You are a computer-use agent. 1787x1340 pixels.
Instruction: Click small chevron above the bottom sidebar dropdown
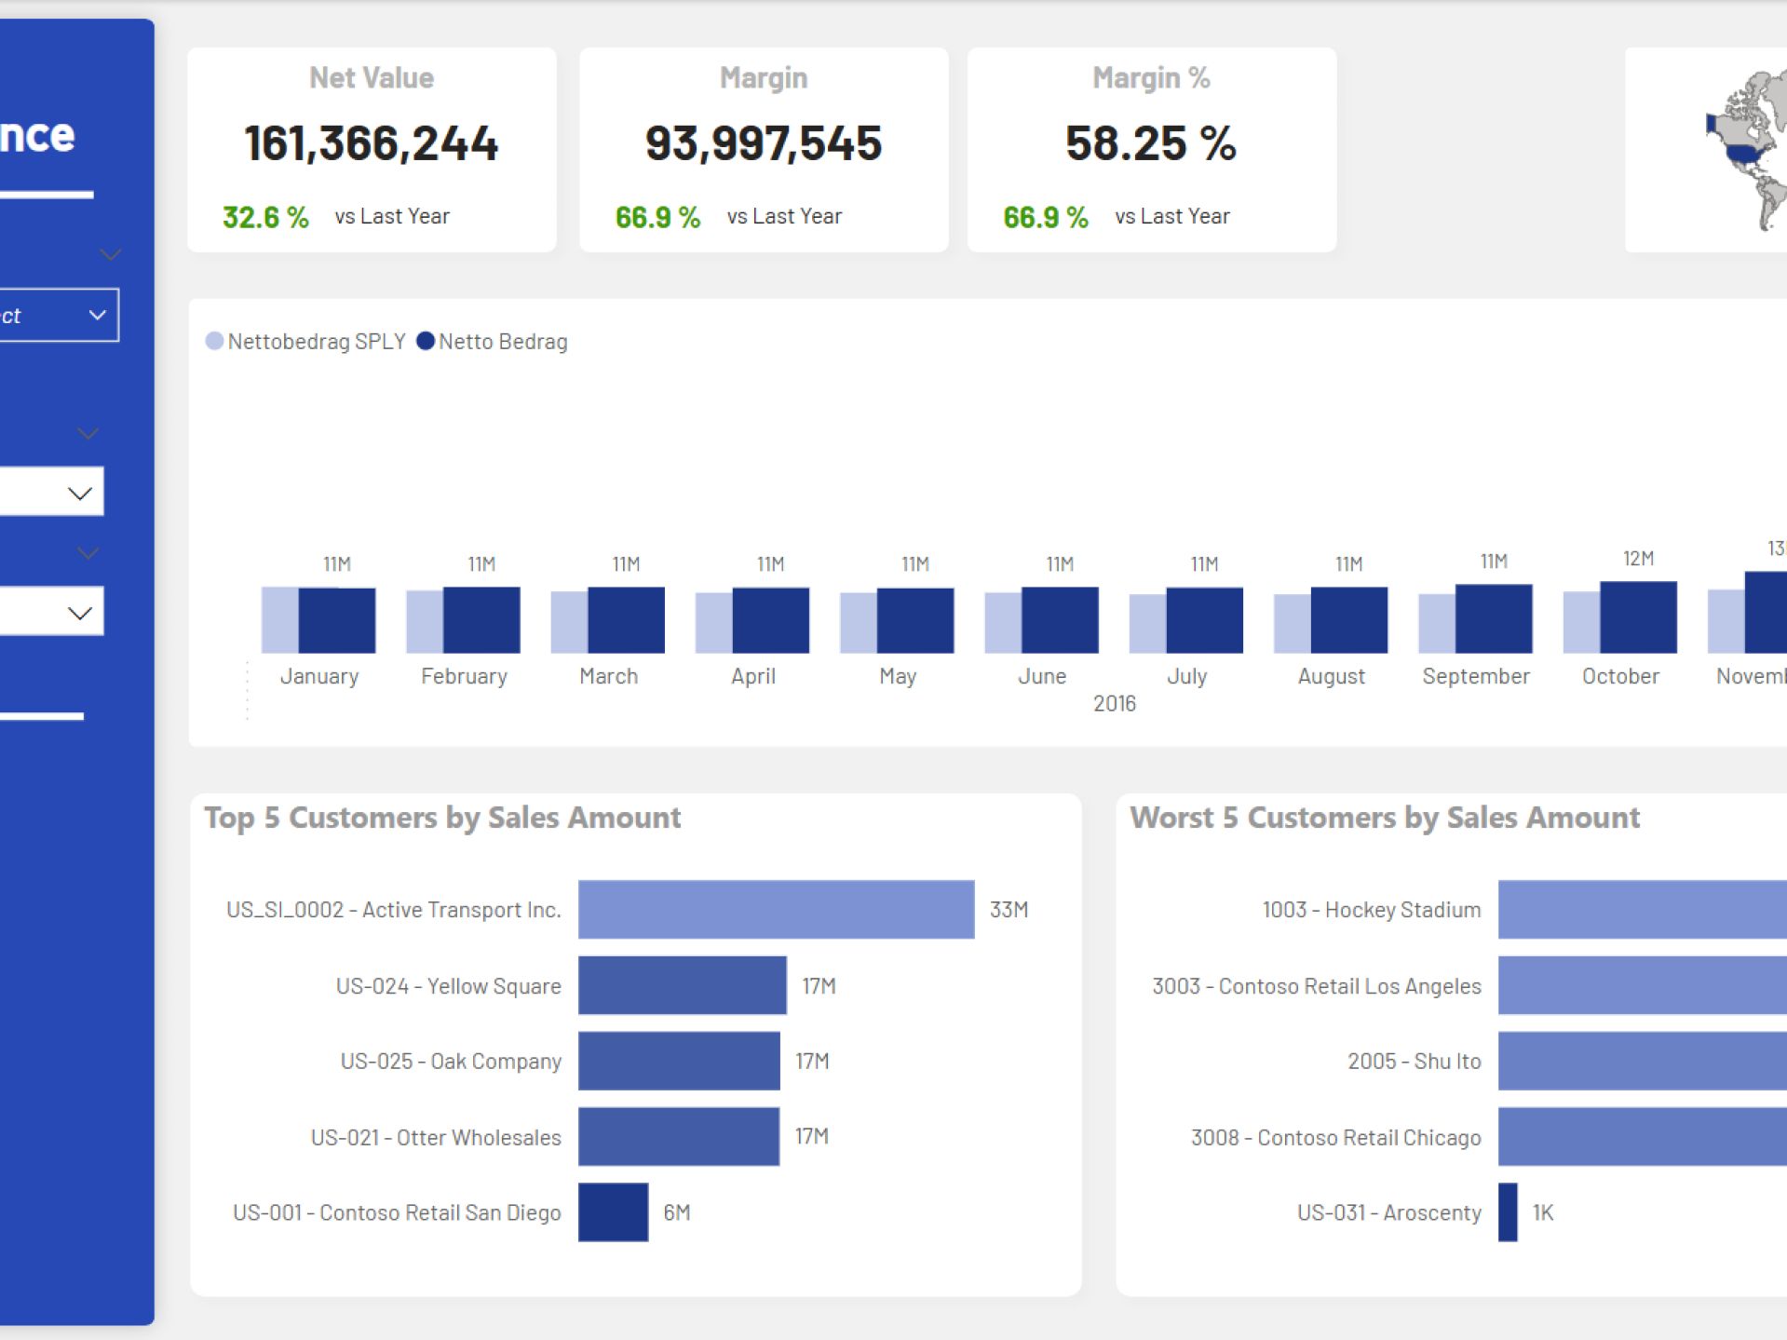pyautogui.click(x=88, y=553)
